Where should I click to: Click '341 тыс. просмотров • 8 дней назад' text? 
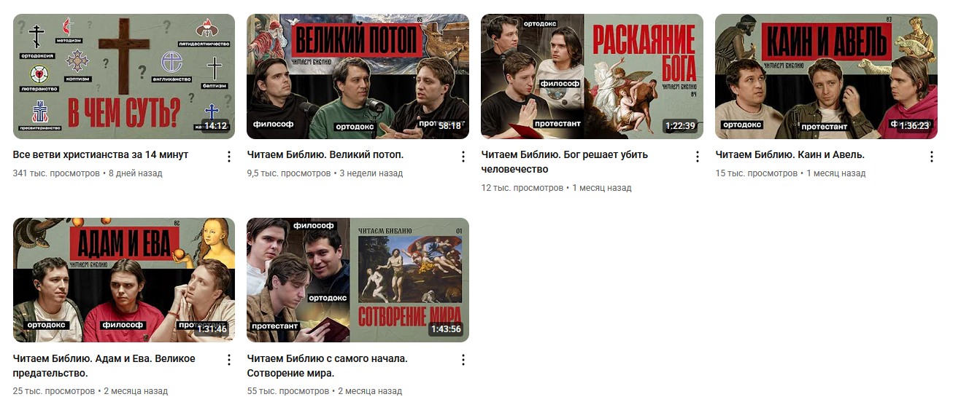(88, 173)
